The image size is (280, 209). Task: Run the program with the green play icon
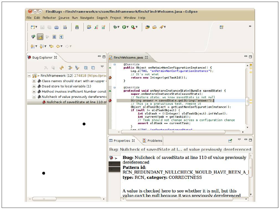point(124,27)
